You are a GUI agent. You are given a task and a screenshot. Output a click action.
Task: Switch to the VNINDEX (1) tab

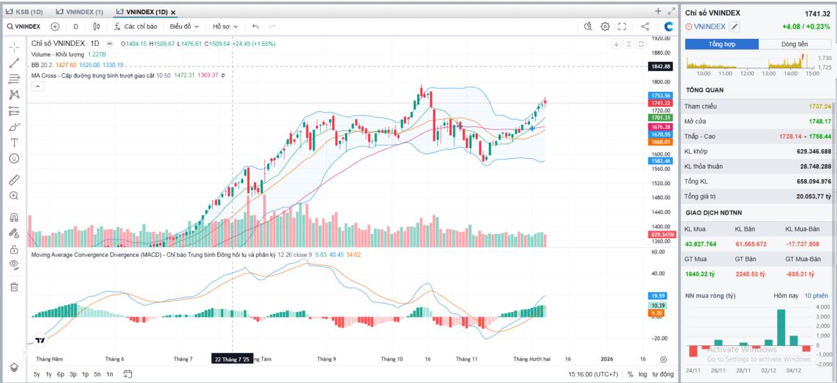click(x=80, y=12)
